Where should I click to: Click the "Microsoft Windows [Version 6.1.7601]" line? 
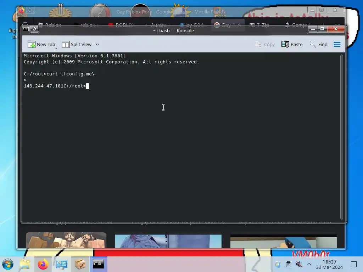click(x=74, y=56)
